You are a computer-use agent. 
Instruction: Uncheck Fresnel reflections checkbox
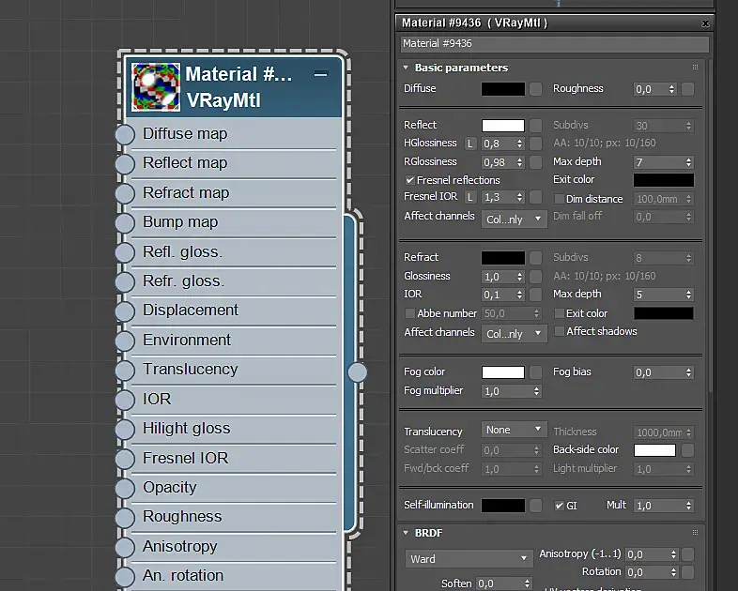[x=410, y=180]
